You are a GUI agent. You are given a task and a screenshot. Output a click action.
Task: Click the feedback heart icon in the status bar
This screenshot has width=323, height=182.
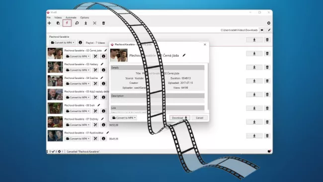[x=269, y=152]
